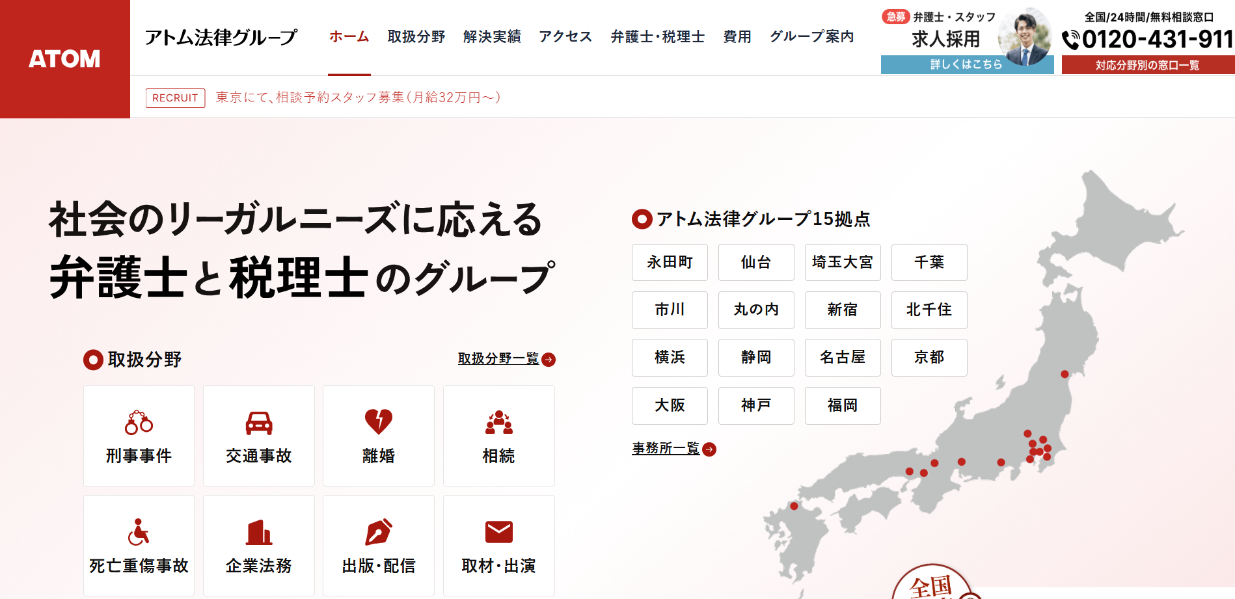Select the 大阪 office button

670,406
